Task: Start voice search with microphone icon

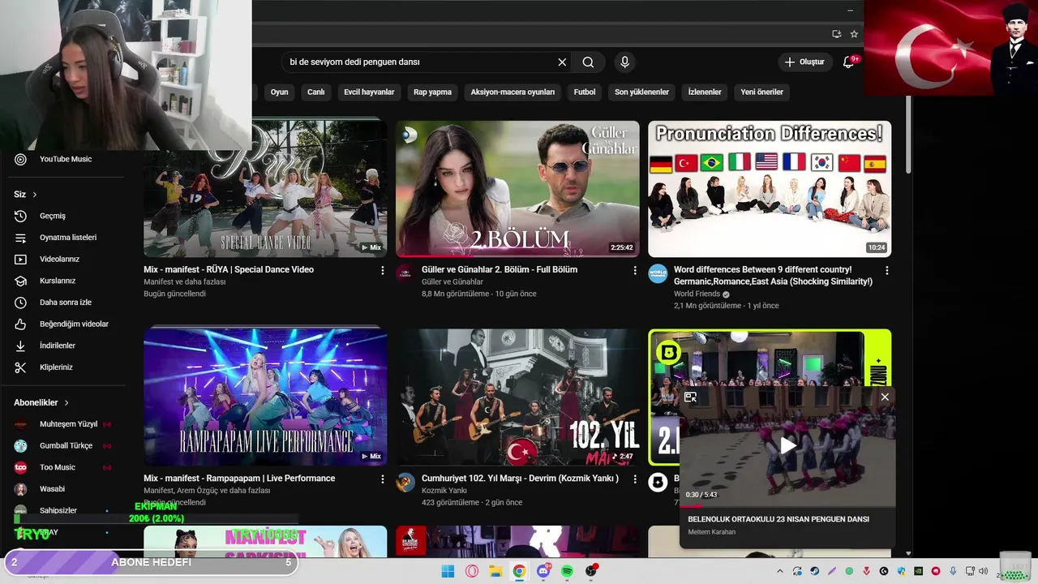Action: (624, 62)
